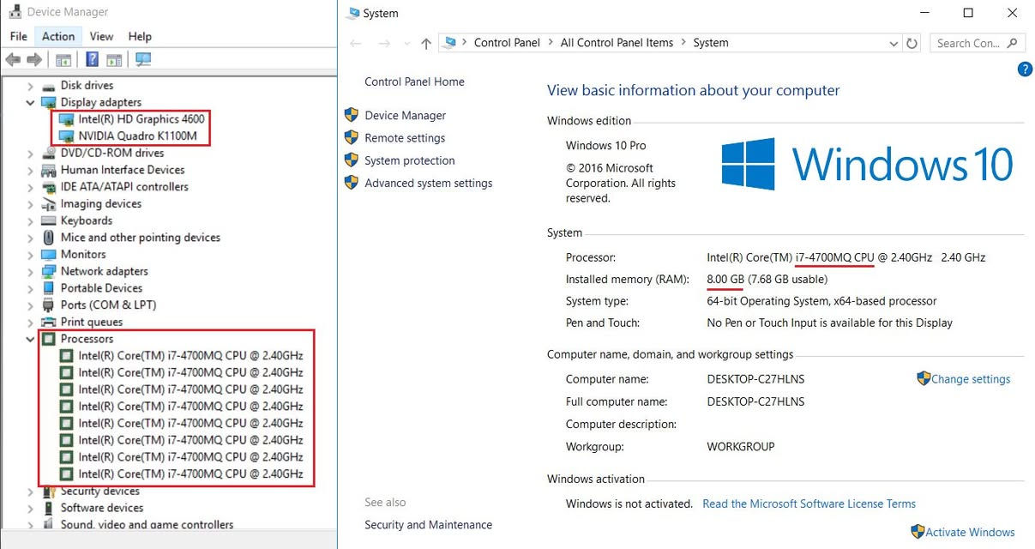The width and height of the screenshot is (1035, 549).
Task: Expand the Disk drives node
Action: [x=31, y=86]
